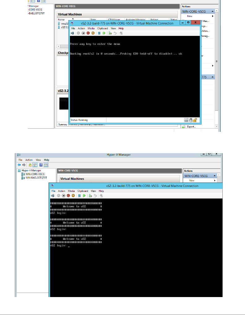This screenshot has height=315, width=245.
Task: Expand New submenu arrow behind login window
Action: pos(215,180)
